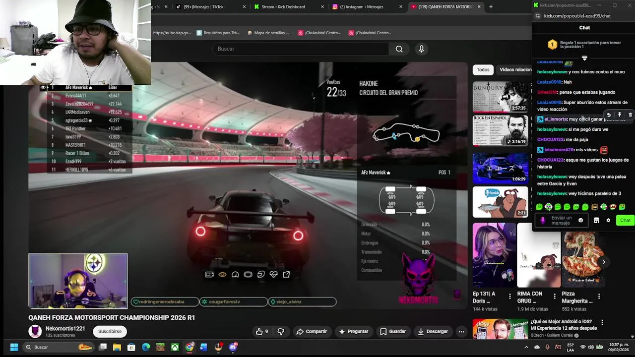The height and width of the screenshot is (357, 635).
Task: Click the video title QANEH FORZA MOTORSPORT CHAMPIONSHIP 2026 R1
Action: coord(112,317)
